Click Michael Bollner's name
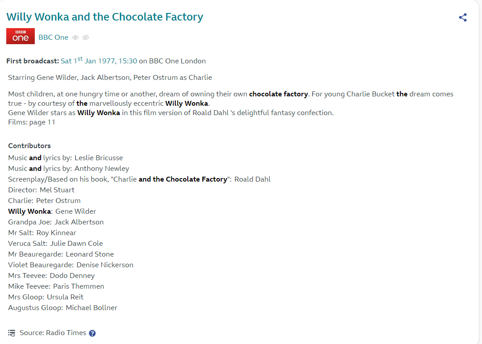This screenshot has width=482, height=344. click(91, 308)
